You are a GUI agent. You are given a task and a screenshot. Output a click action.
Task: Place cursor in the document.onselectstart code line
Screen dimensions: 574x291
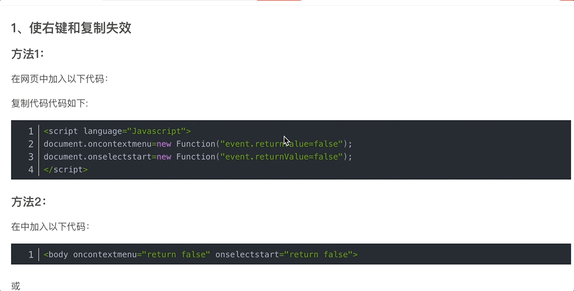coord(198,157)
